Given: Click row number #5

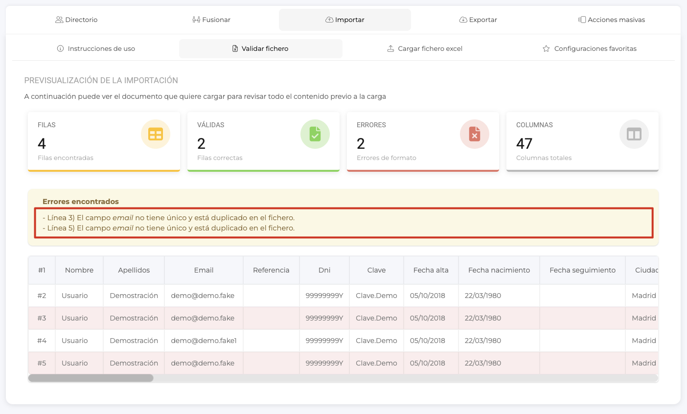Looking at the screenshot, I should [x=42, y=363].
